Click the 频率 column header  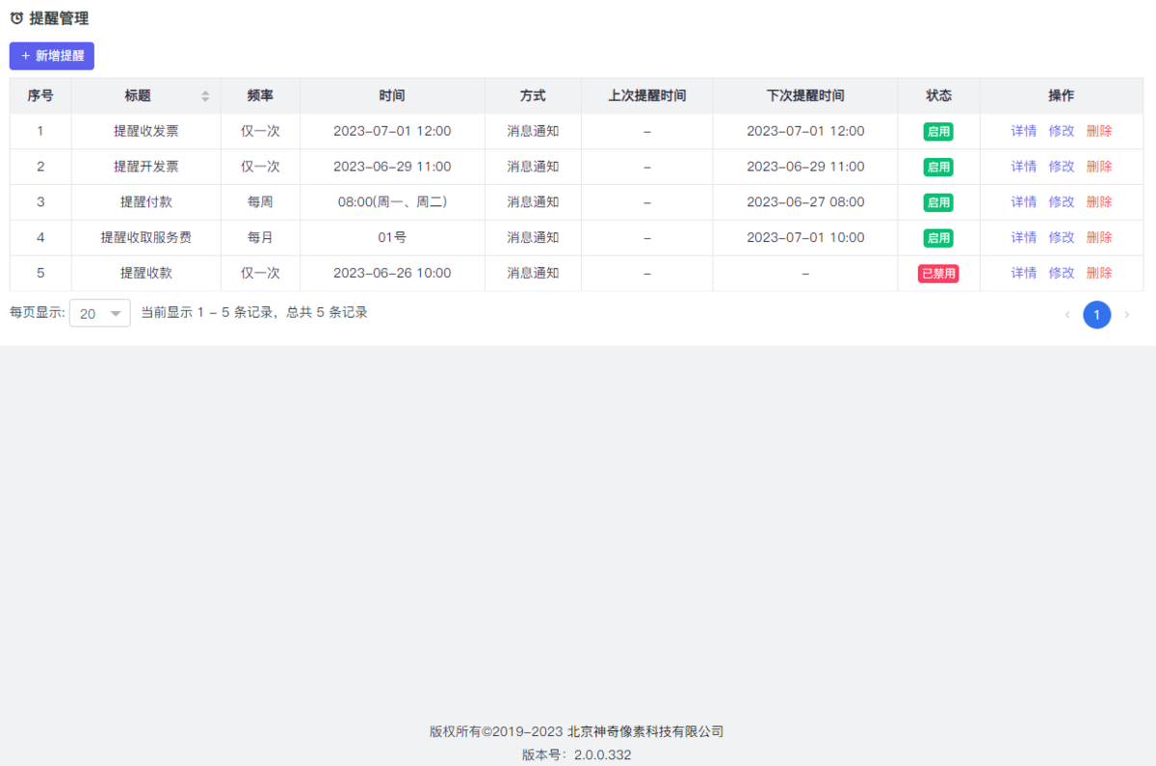[x=260, y=95]
